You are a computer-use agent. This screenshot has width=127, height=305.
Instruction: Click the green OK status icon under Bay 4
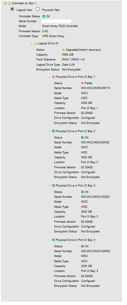tap(83, 246)
